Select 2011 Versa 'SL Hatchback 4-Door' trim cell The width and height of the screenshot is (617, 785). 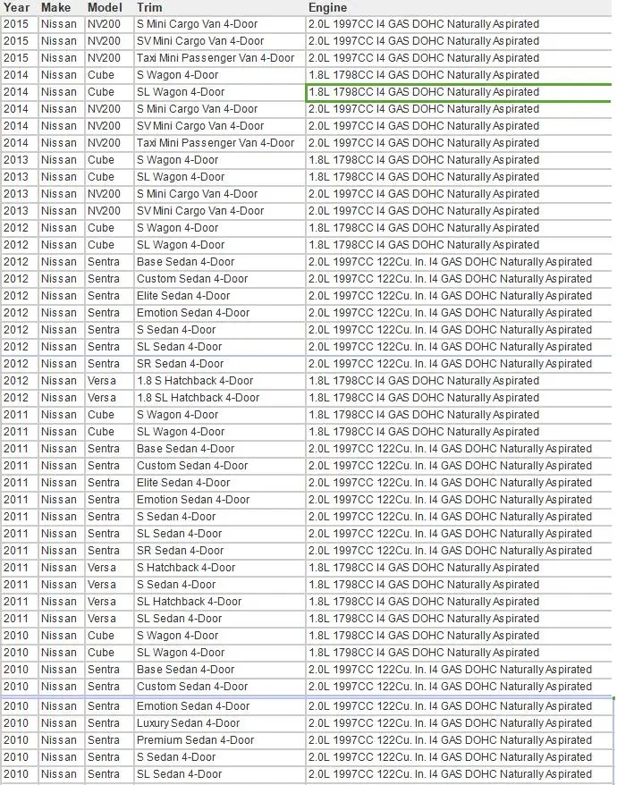(x=220, y=603)
